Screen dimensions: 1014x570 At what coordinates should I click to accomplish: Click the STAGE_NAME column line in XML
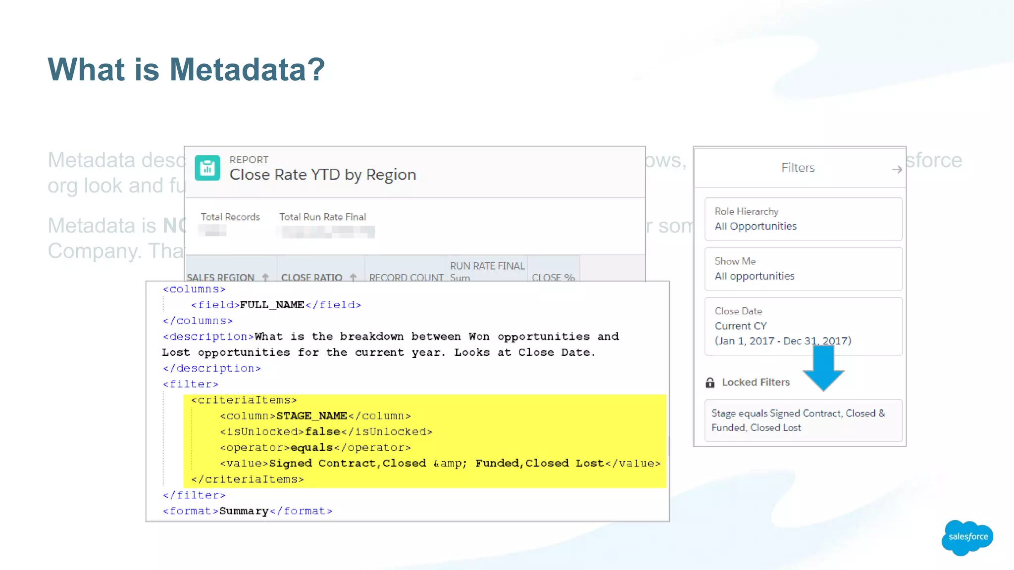(315, 416)
